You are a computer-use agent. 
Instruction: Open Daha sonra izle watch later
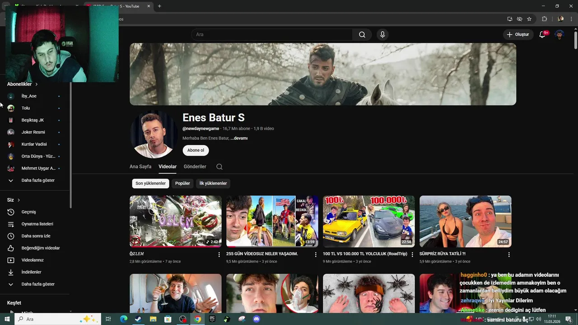coord(35,236)
